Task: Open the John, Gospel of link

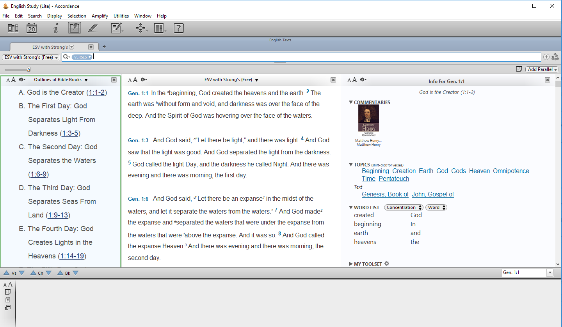Action: click(x=433, y=194)
